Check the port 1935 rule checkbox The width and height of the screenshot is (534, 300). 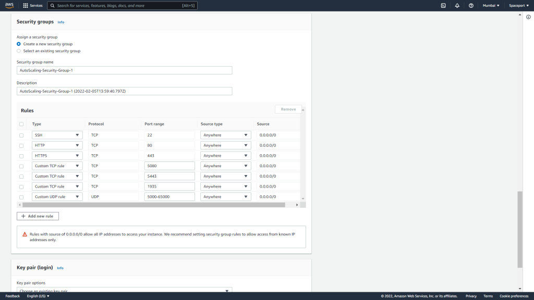(21, 187)
